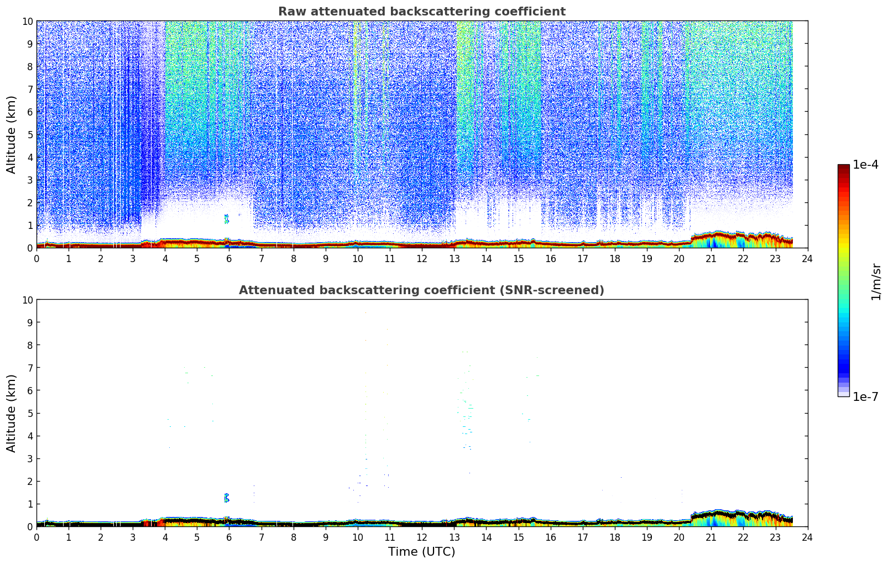Select the 'Time (UTC)' x-axis label

click(x=421, y=551)
